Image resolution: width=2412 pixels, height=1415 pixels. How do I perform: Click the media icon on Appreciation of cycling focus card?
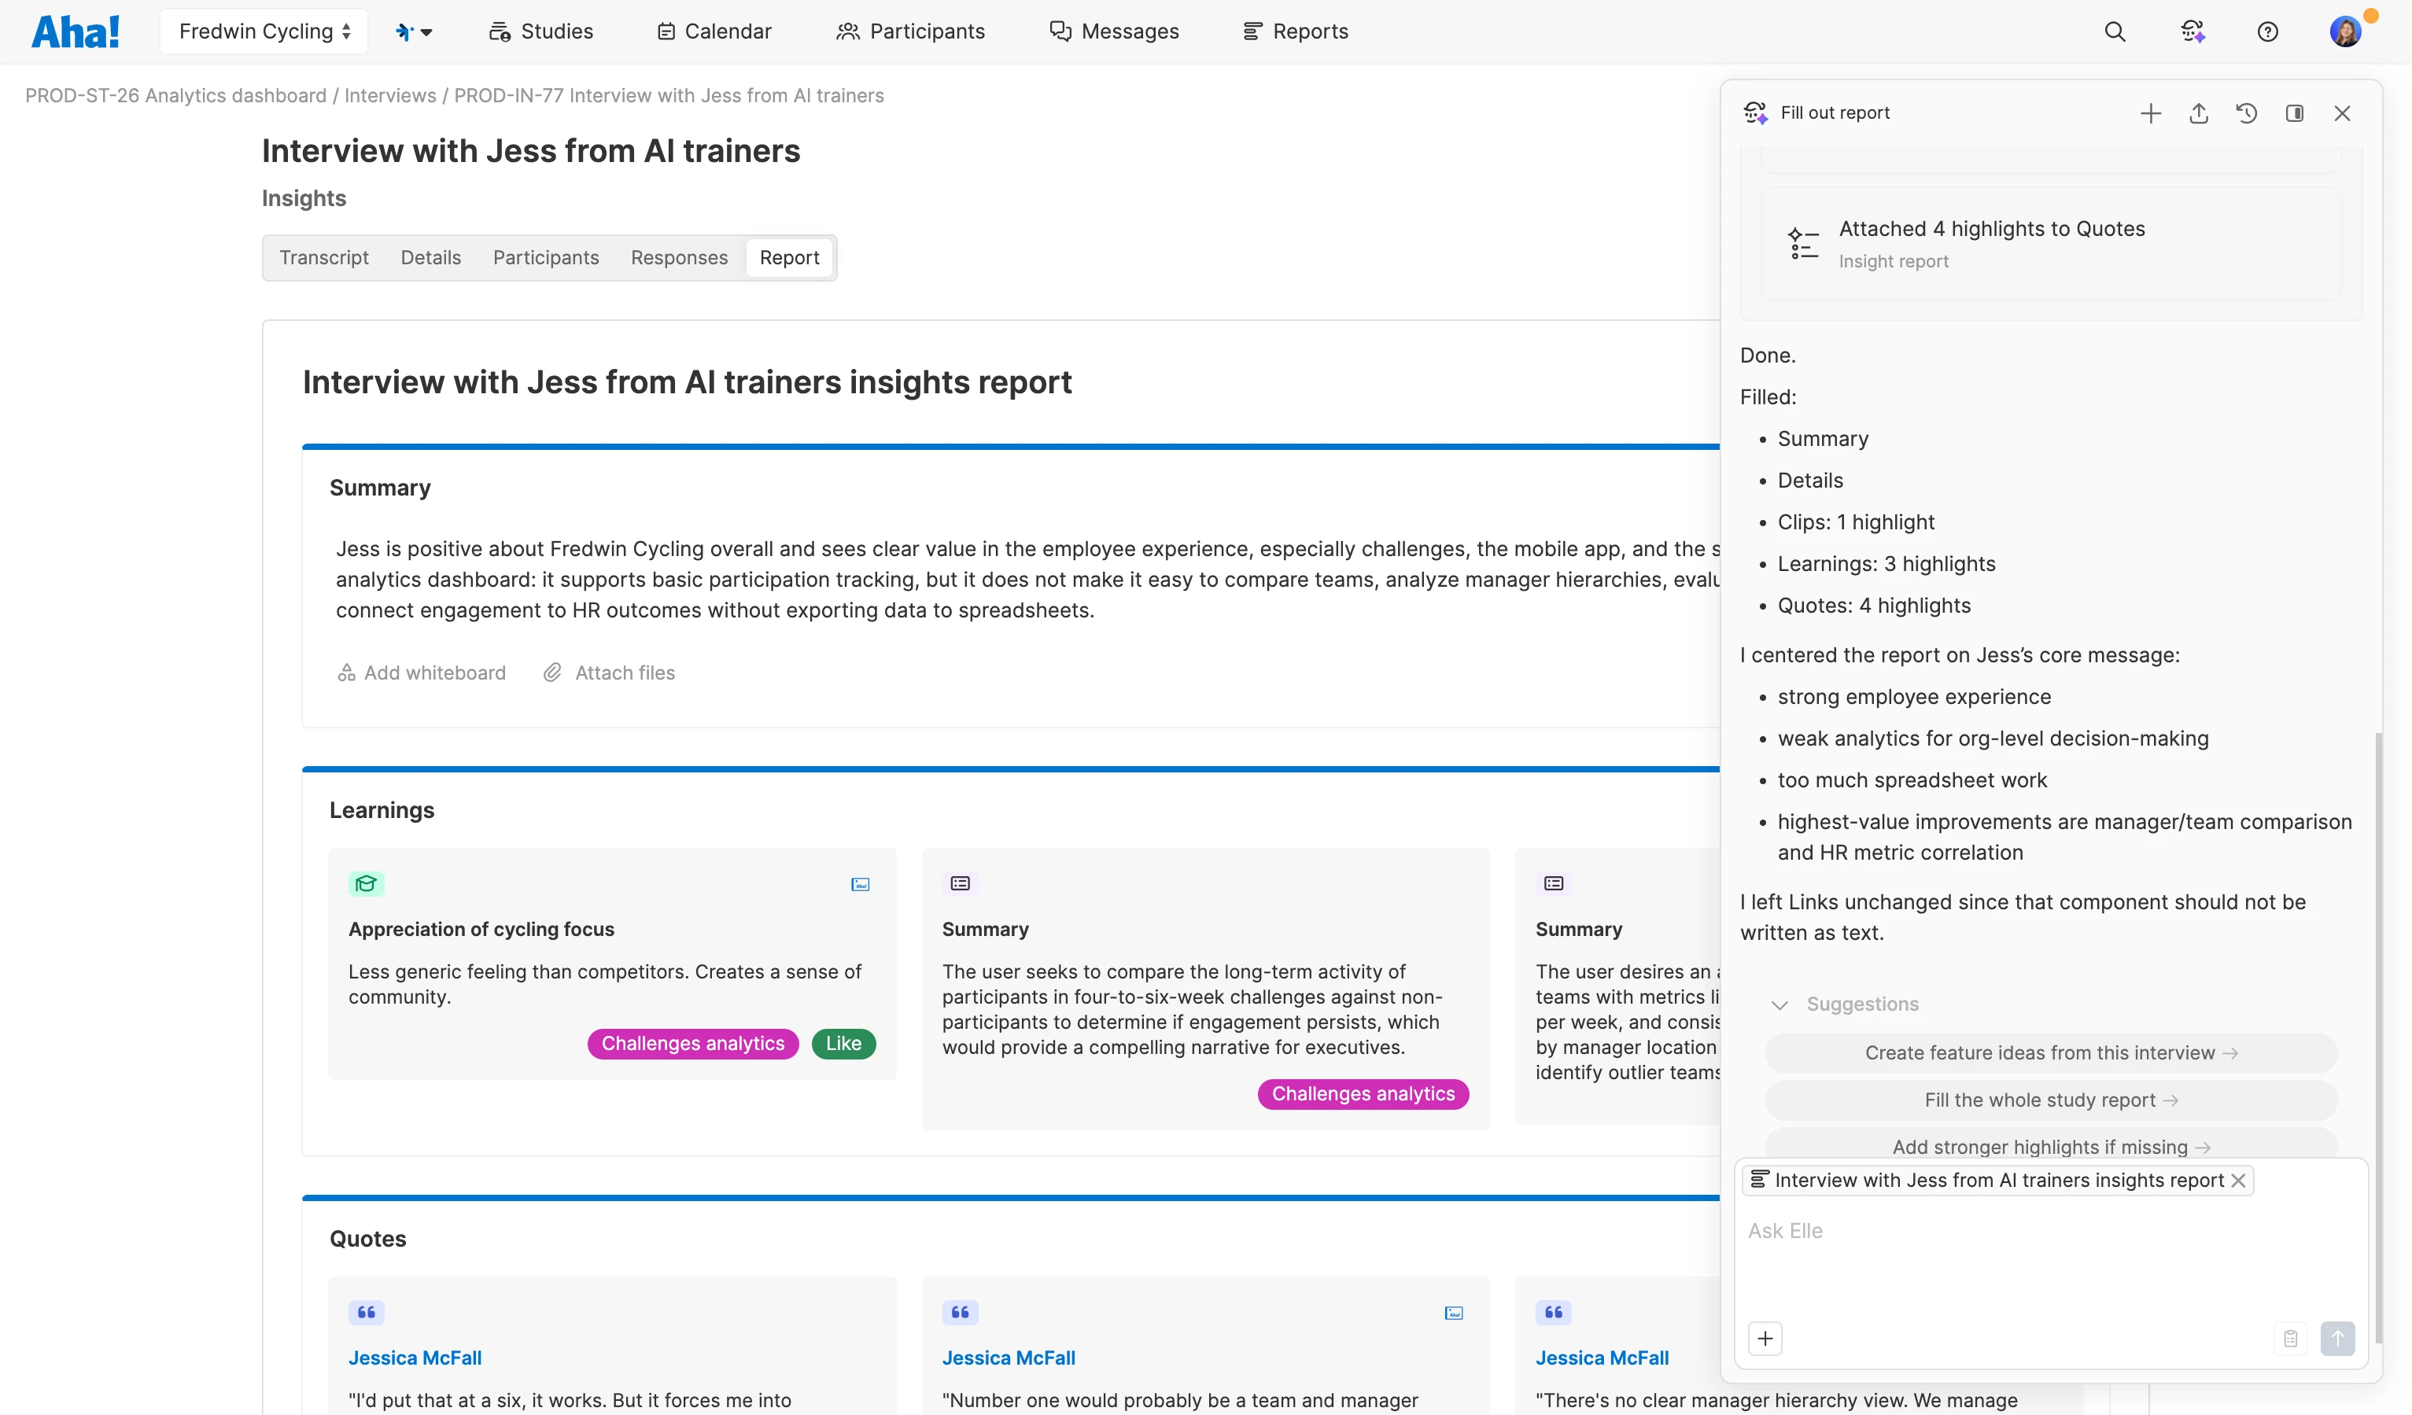point(861,884)
